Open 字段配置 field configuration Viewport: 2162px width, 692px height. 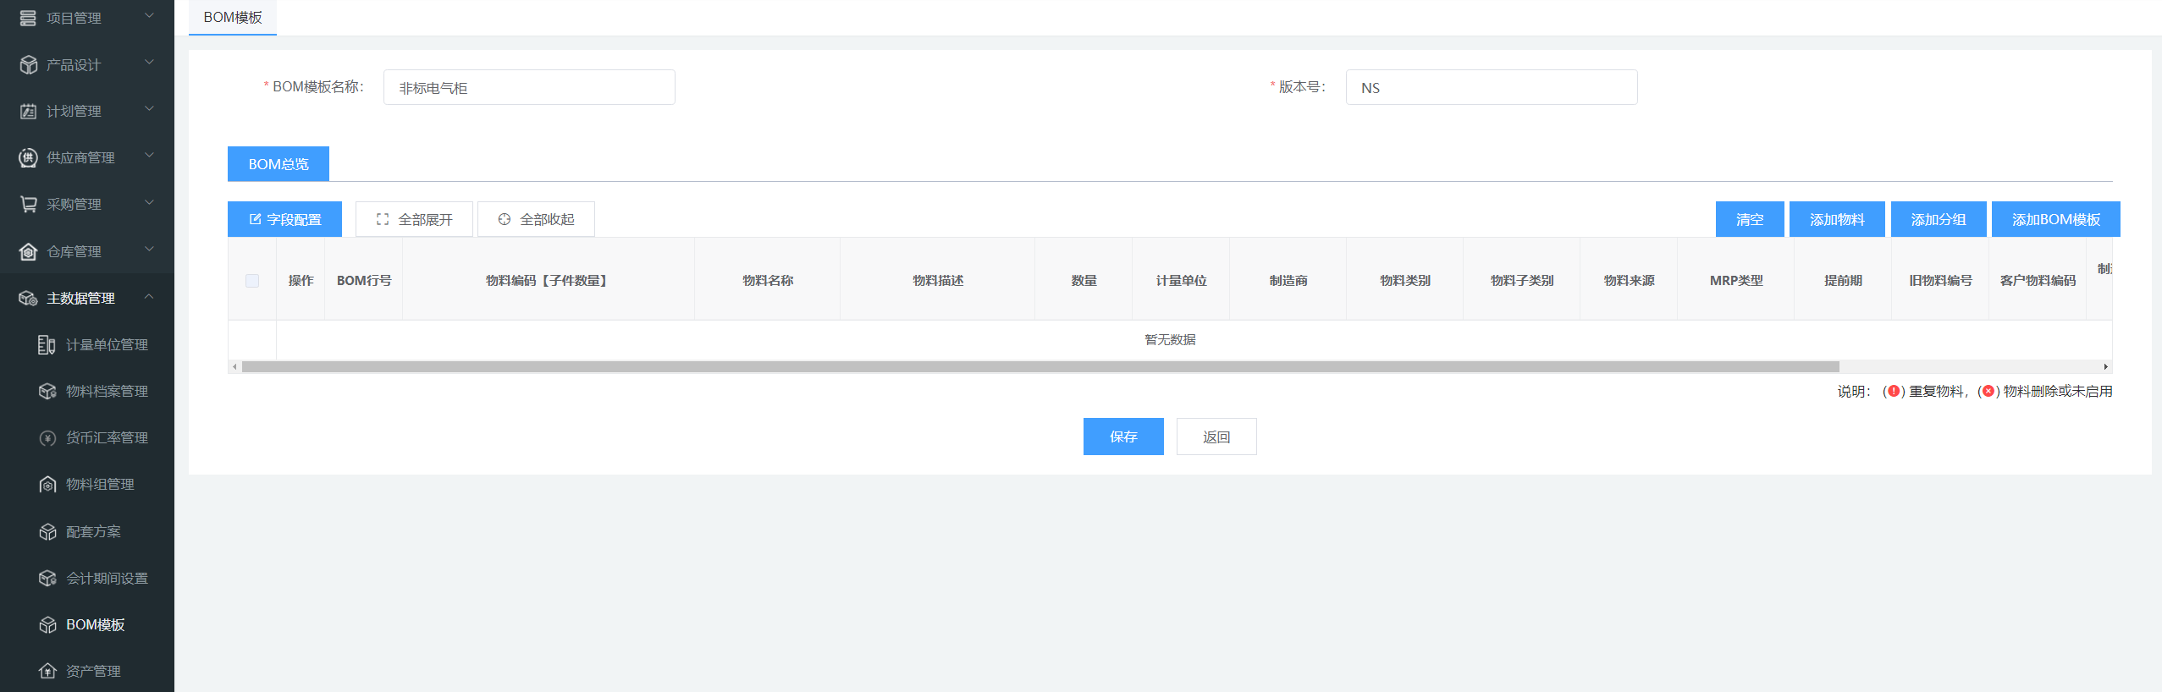point(284,220)
